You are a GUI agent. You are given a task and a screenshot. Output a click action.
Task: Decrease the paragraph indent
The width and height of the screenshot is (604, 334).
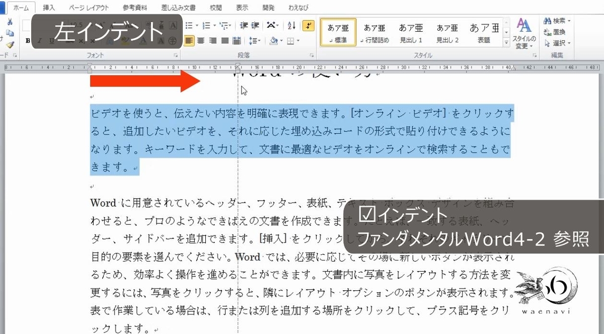click(x=244, y=25)
